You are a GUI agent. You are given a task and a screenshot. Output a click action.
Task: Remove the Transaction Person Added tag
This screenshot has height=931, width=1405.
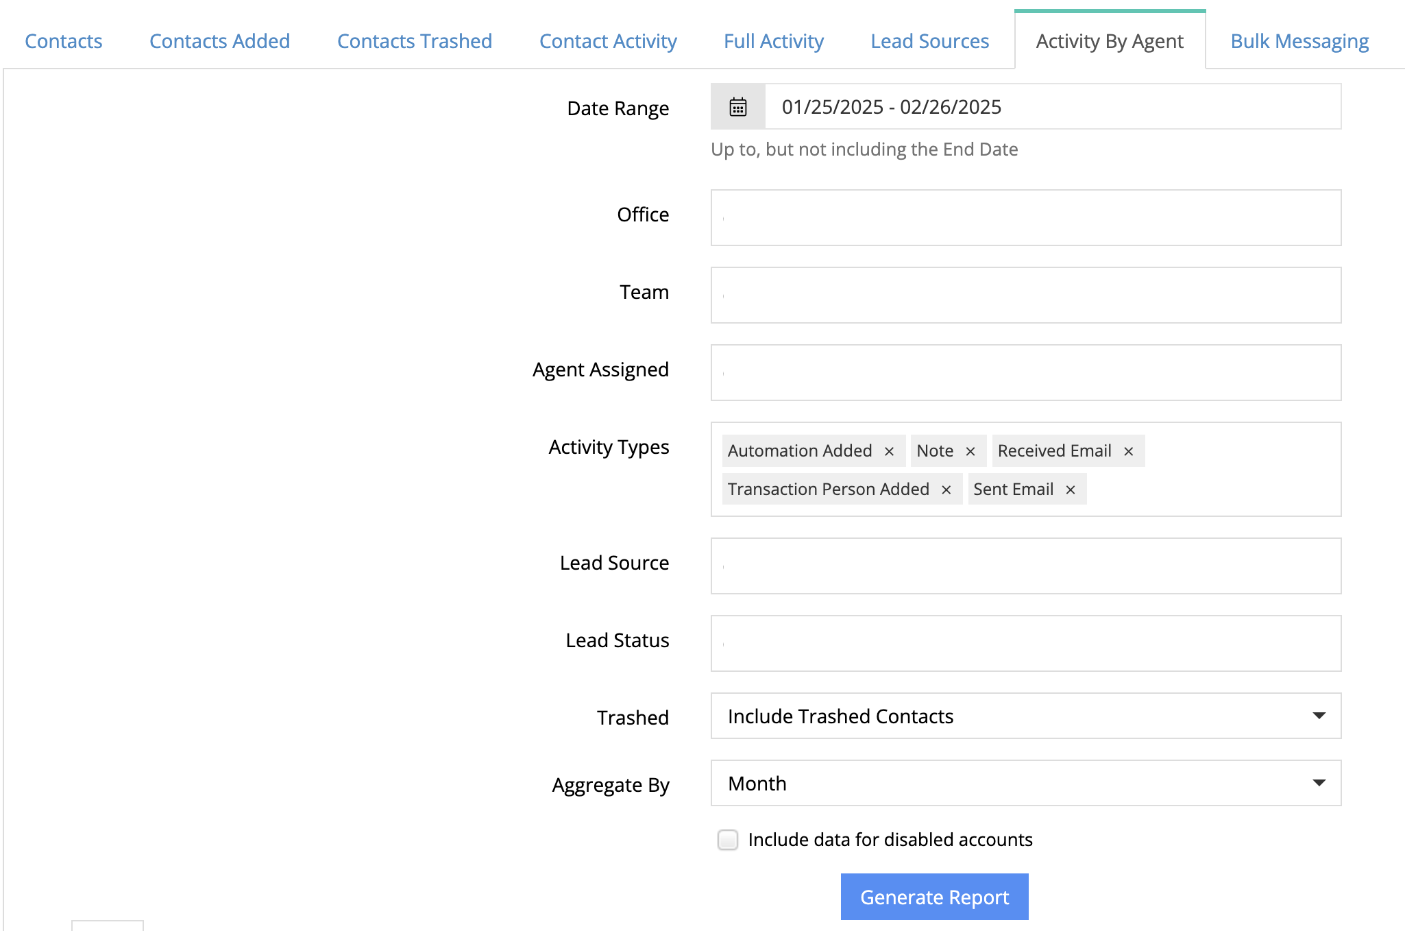coord(946,489)
